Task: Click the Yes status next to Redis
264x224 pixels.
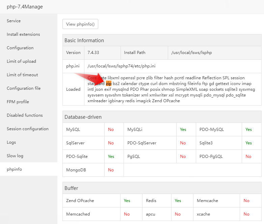Action: 178,201
